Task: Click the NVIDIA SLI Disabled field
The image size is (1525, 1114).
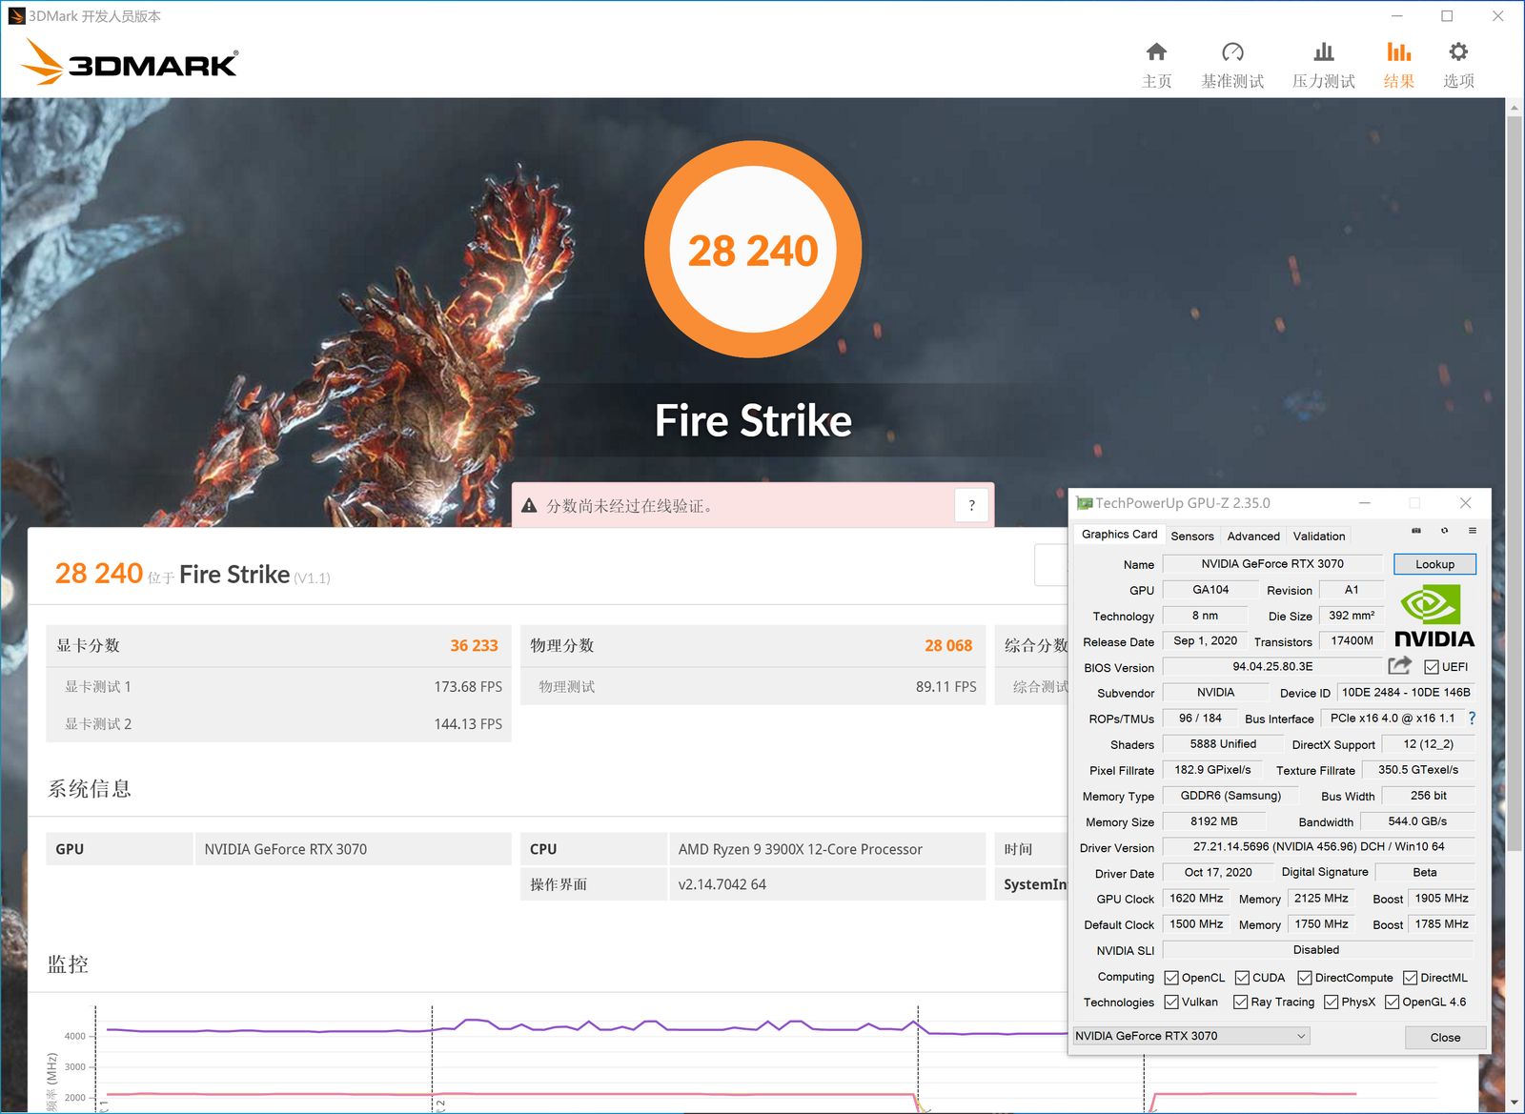Action: pyautogui.click(x=1316, y=950)
